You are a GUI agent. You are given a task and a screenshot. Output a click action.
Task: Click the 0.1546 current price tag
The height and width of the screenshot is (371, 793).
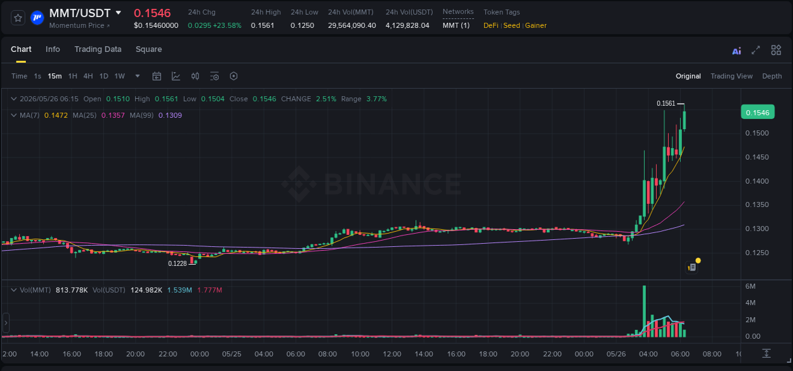coord(757,113)
